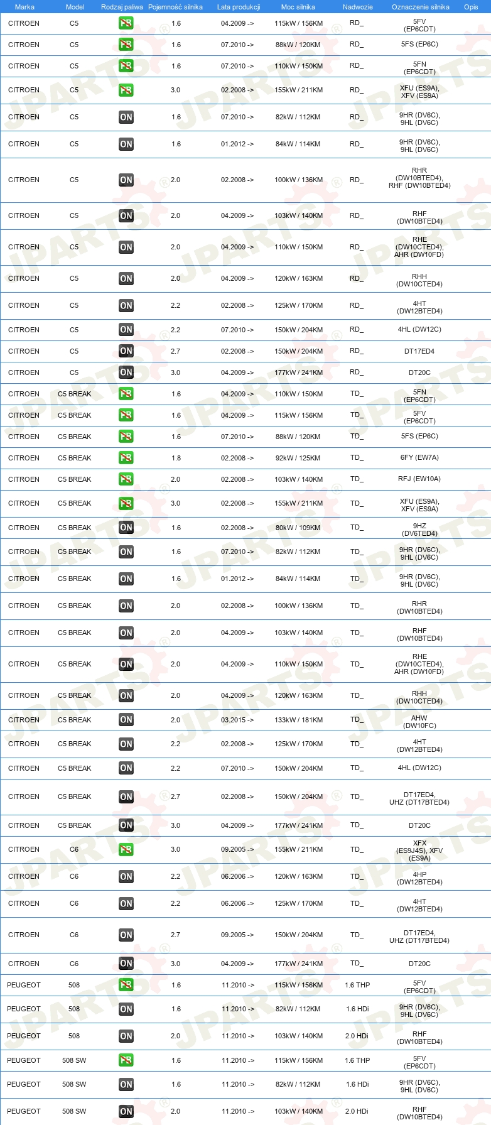This screenshot has height=1125, width=491.
Task: Click the Opis column header
Action: click(471, 7)
